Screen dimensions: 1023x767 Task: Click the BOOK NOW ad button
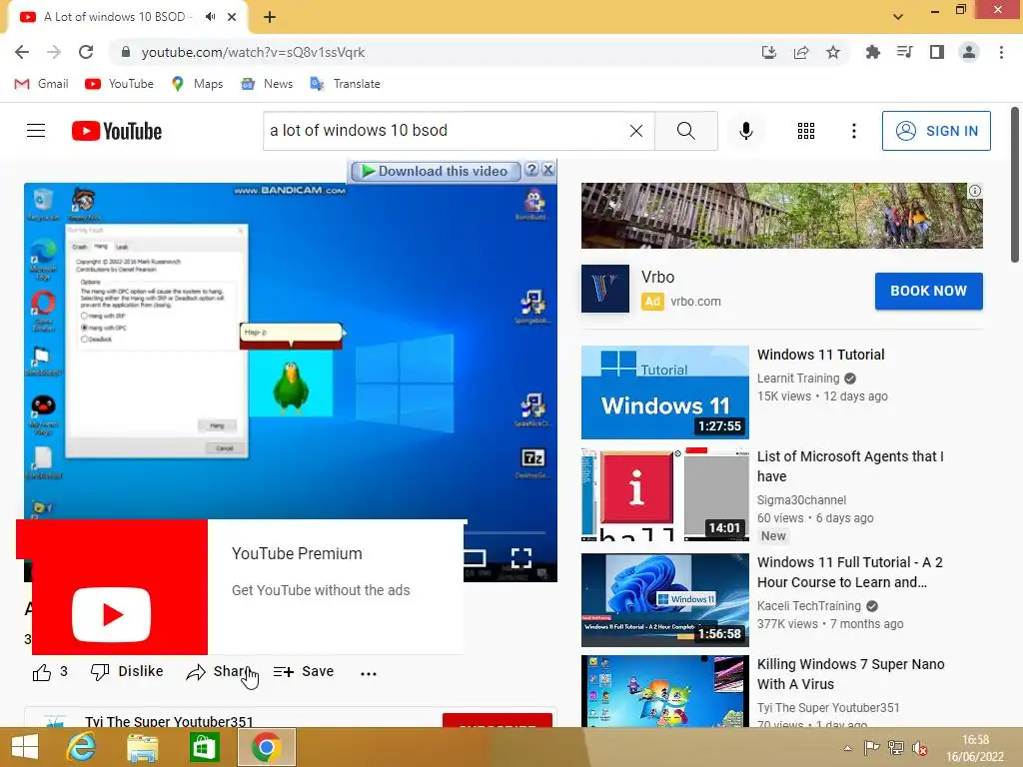click(928, 291)
